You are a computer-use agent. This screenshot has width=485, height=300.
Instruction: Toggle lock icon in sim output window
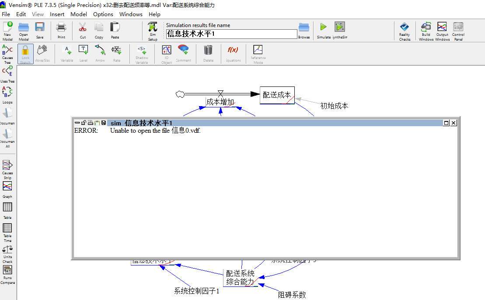tap(84, 123)
